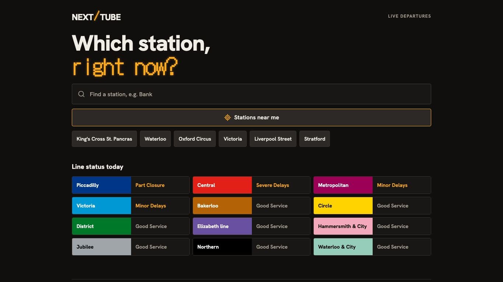Click the light blue Victoria line label

(102, 206)
